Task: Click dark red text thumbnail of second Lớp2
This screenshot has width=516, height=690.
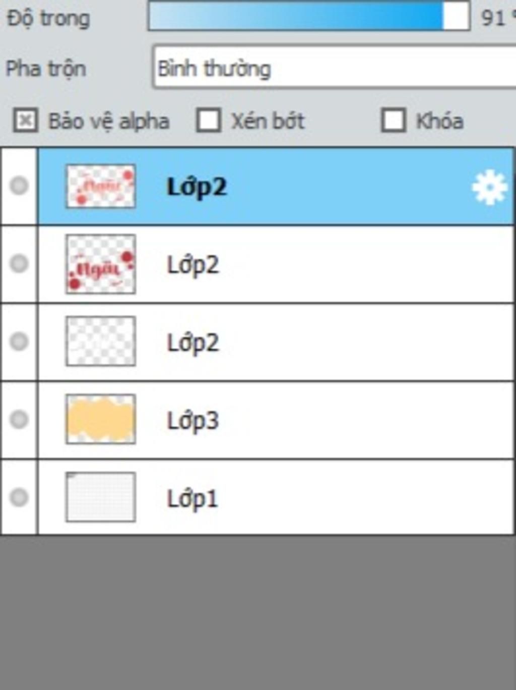Action: click(101, 264)
